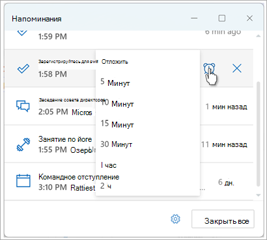Click the 6 дн. time label

[x=226, y=183]
